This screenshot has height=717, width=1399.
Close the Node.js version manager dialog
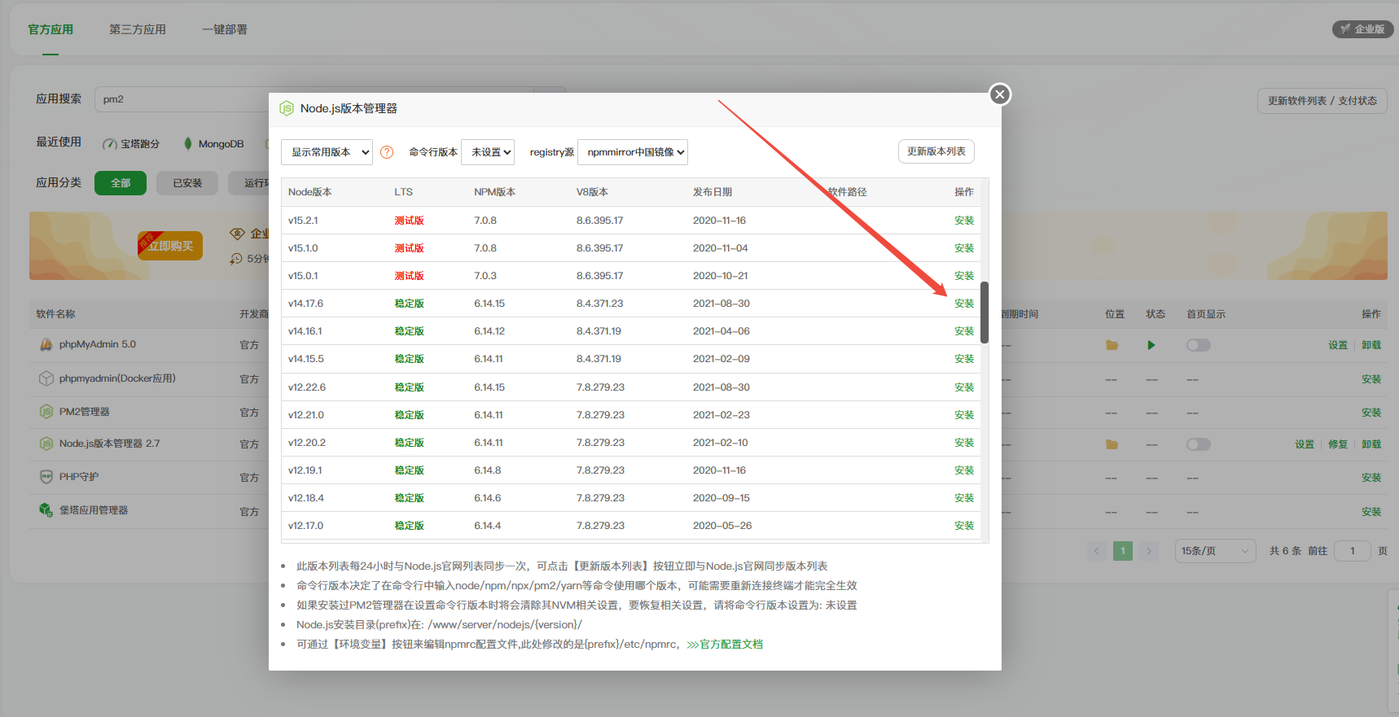click(x=1000, y=94)
